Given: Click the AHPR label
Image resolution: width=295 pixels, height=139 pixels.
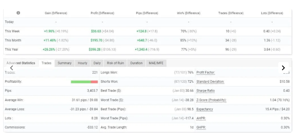Looking at the screenshot, I should pyautogui.click(x=201, y=118).
